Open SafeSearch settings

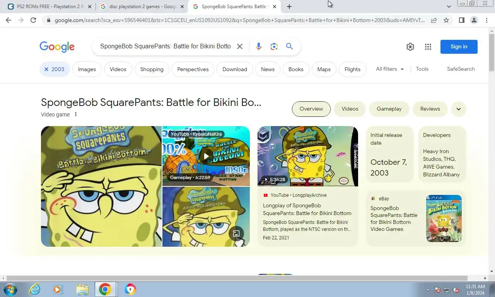(461, 69)
